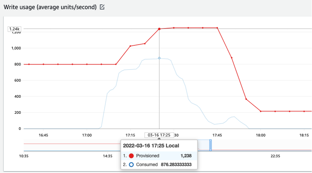Click the Provisioned data point at 17:45
This screenshot has width=312, height=173.
coord(217,28)
